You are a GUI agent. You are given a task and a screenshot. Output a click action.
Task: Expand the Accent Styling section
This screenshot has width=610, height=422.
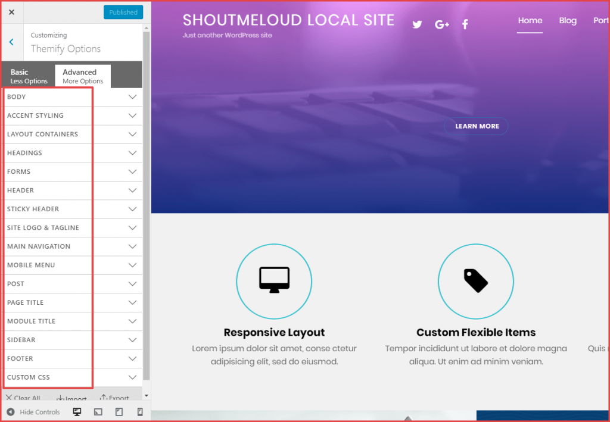72,115
